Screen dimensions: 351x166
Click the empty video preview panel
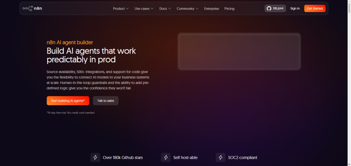click(239, 52)
